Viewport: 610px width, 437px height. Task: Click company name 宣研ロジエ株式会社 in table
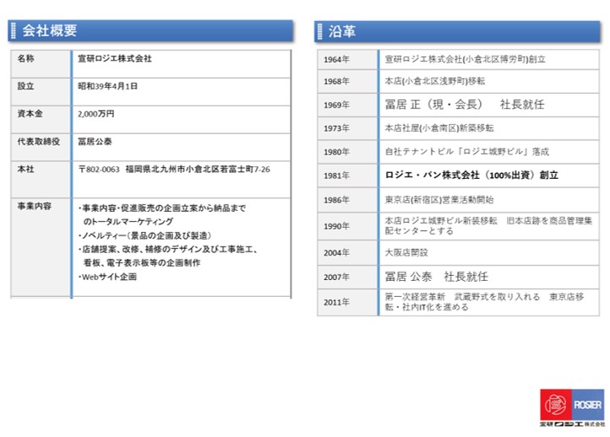(x=115, y=59)
